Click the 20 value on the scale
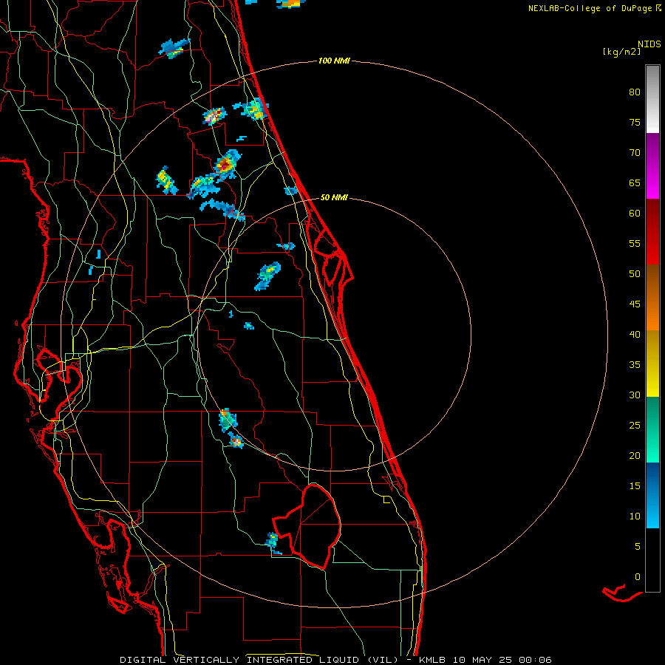Viewport: 665px width, 665px height. click(635, 455)
